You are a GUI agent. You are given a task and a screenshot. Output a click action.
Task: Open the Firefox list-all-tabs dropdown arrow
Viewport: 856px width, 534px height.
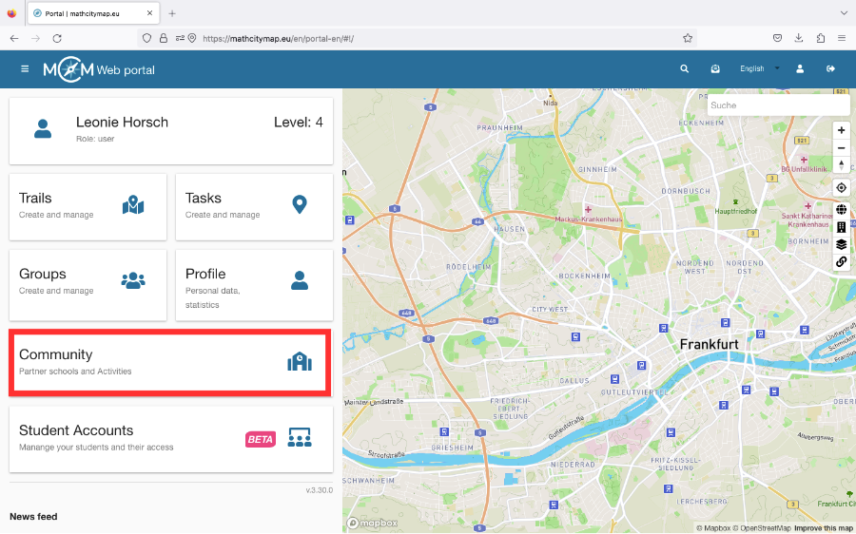click(x=843, y=13)
